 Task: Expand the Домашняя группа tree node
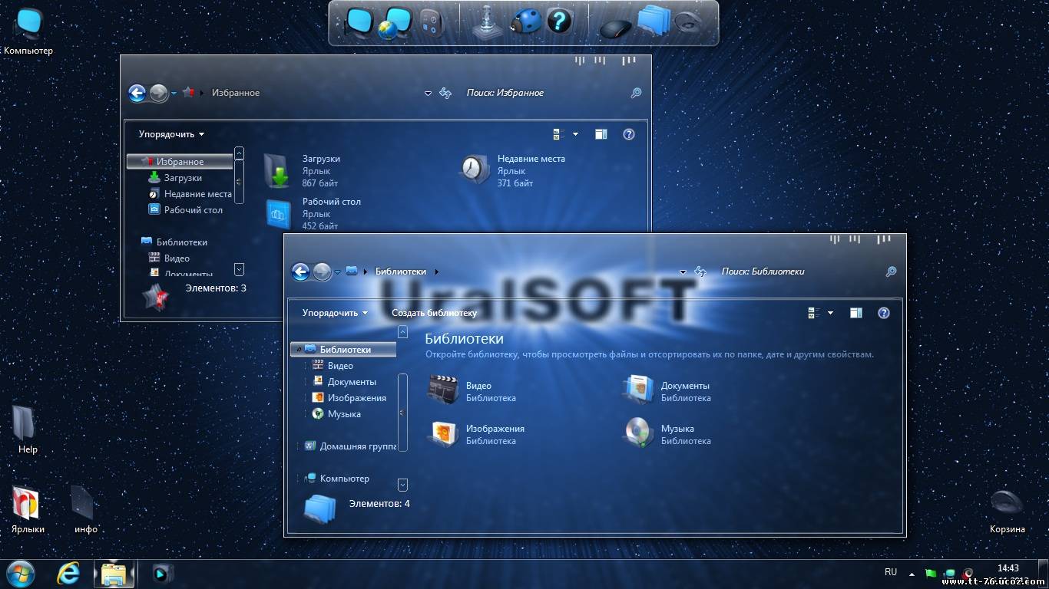[299, 446]
